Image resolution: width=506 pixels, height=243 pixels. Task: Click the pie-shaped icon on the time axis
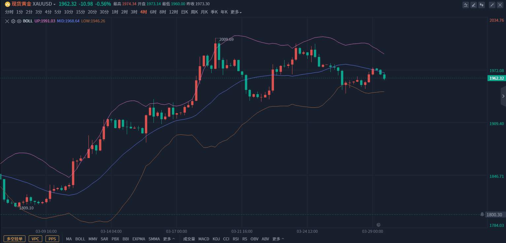point(379,225)
